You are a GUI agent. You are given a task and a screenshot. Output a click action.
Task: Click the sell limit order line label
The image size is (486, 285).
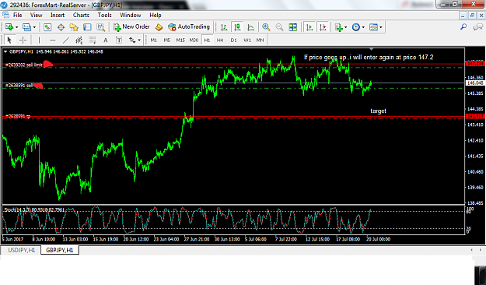pos(23,65)
